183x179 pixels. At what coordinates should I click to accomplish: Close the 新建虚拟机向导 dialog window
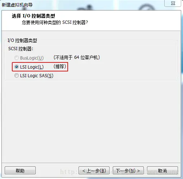[173, 3]
